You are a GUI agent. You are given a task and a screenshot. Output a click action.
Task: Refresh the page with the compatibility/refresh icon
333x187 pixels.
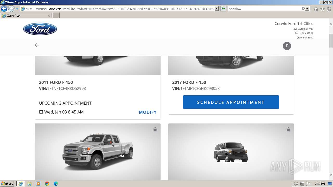pyautogui.click(x=223, y=9)
